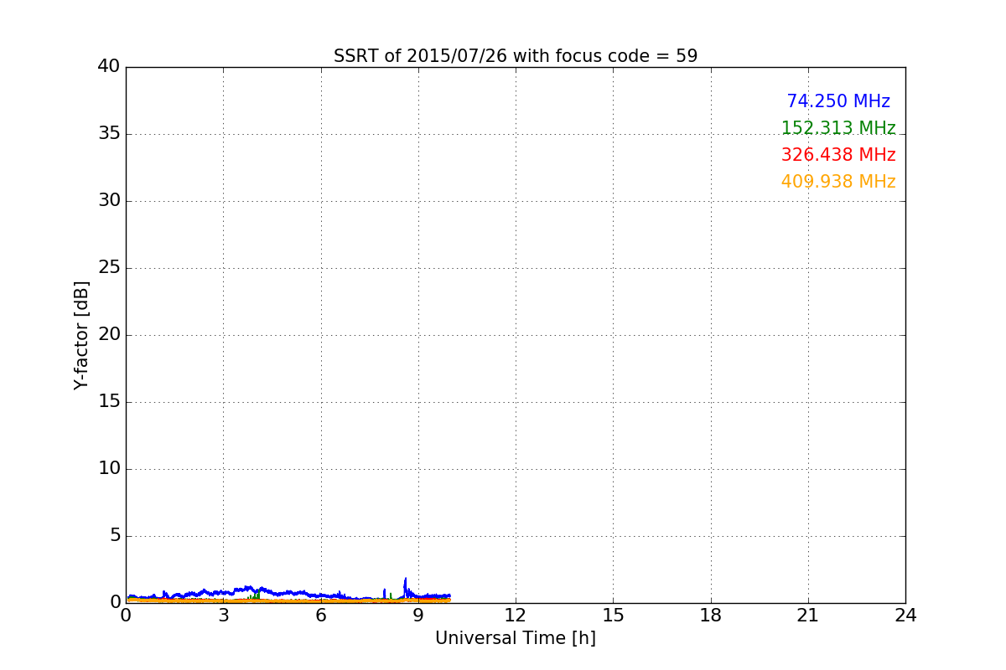The width and height of the screenshot is (1006, 670).
Task: Click the y-axis tick label 5
Action: pos(114,536)
